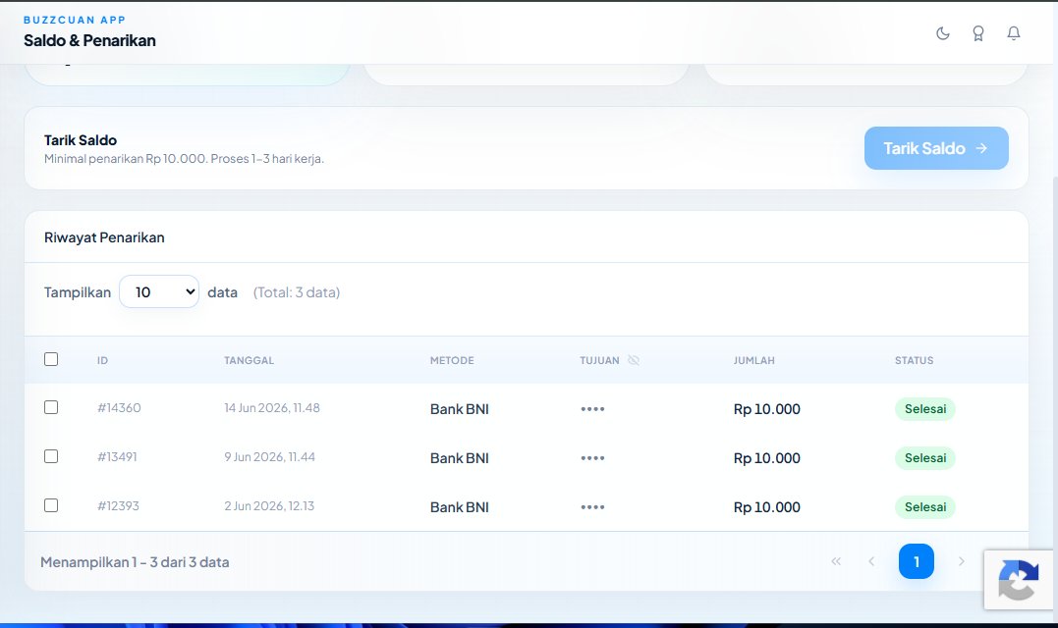The width and height of the screenshot is (1058, 628).
Task: Click masked destination in row #13491
Action: 592,458
